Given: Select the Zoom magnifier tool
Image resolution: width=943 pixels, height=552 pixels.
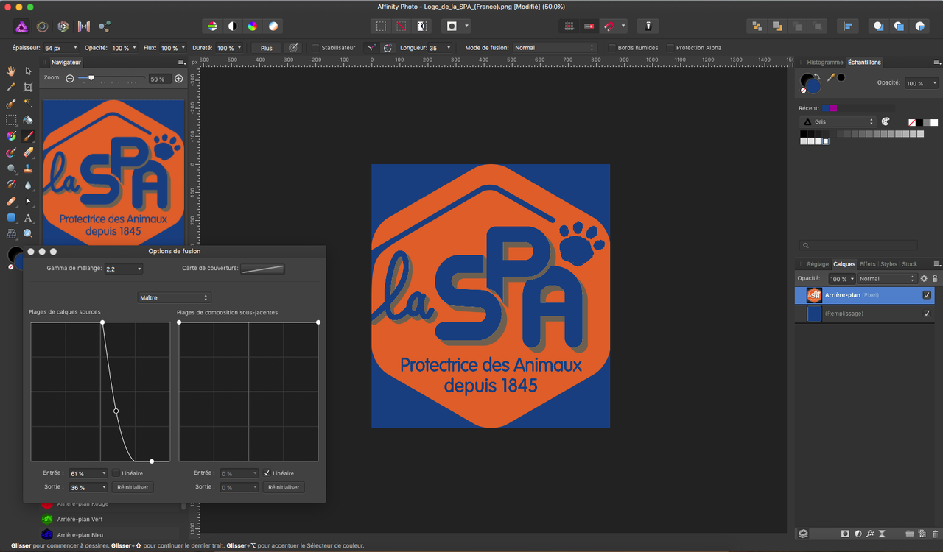Looking at the screenshot, I should [x=28, y=234].
